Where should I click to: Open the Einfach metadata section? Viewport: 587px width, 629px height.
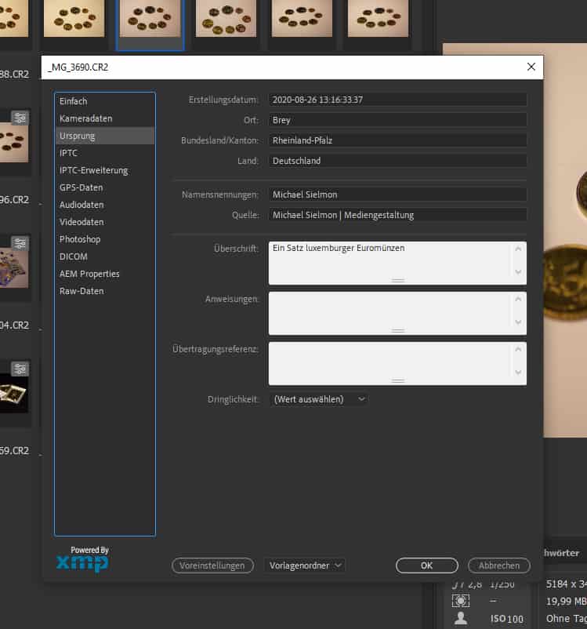(104, 101)
